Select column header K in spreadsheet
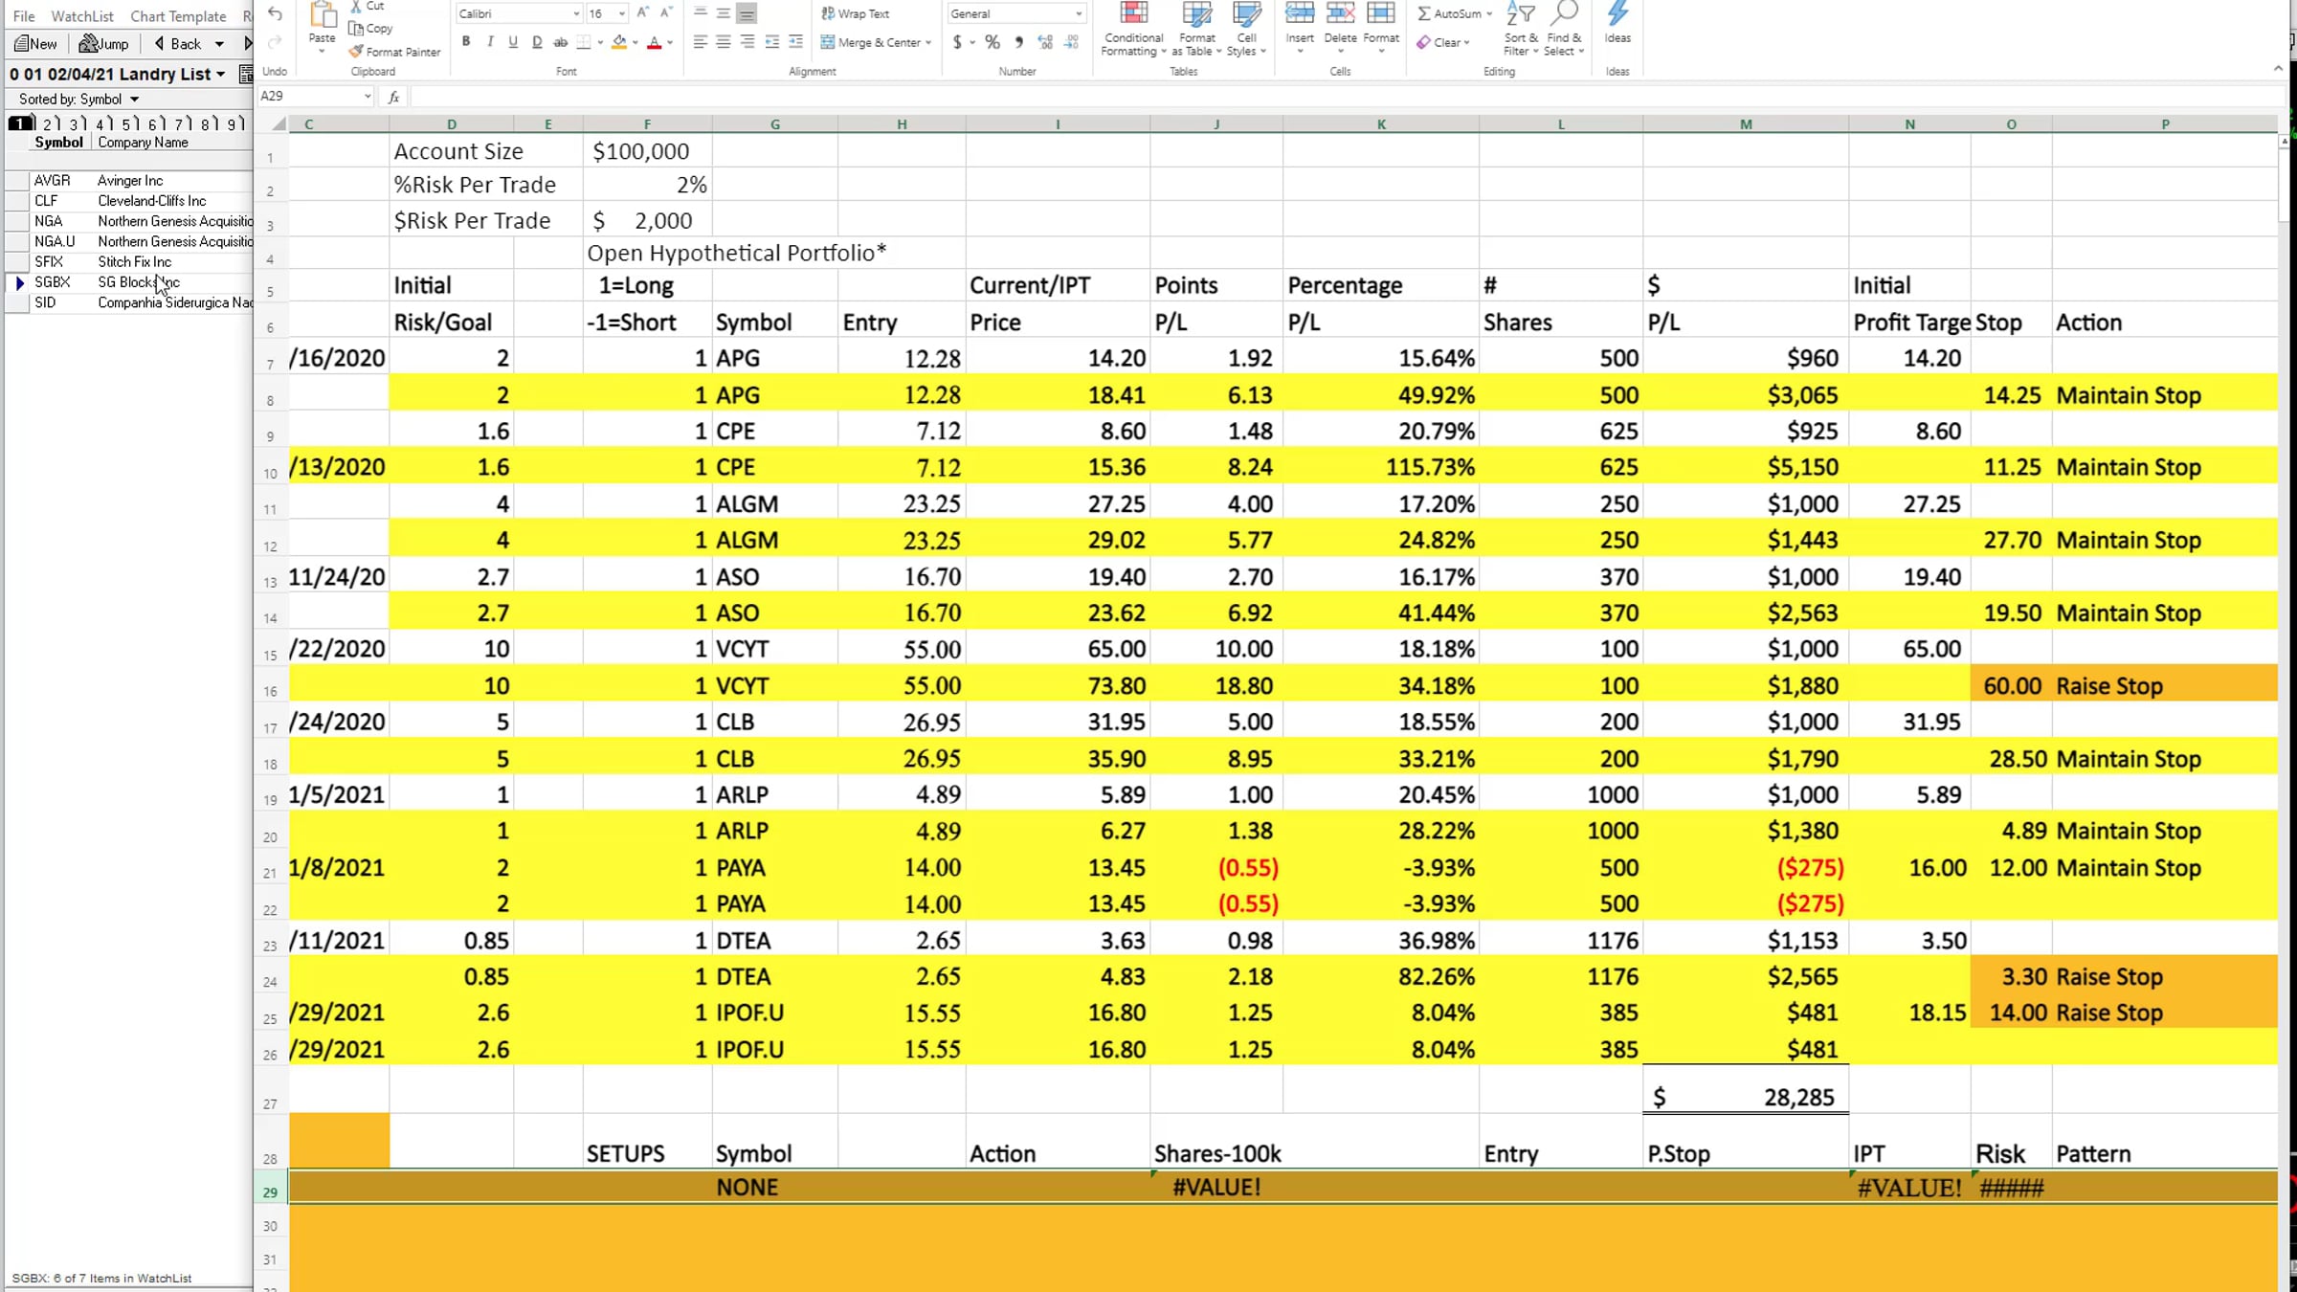This screenshot has width=2297, height=1292. 1381,124
